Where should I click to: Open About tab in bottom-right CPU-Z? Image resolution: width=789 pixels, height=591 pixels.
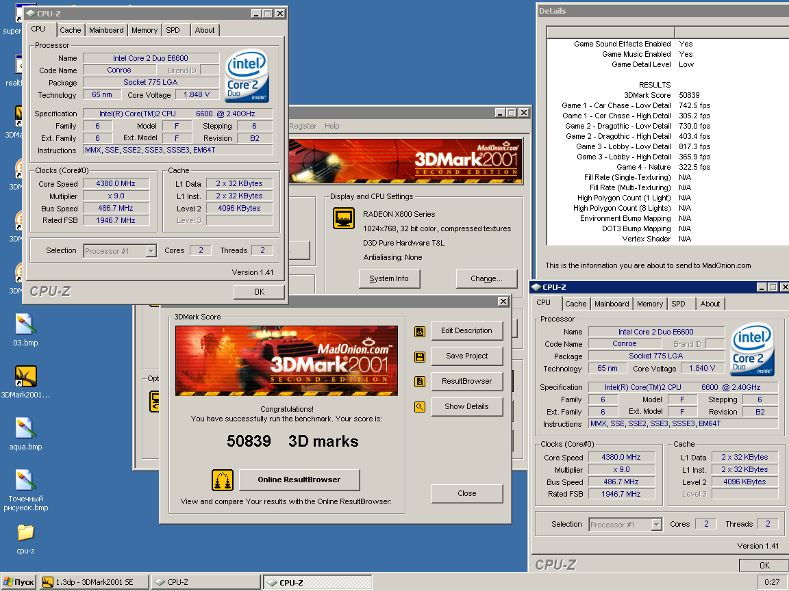click(710, 304)
